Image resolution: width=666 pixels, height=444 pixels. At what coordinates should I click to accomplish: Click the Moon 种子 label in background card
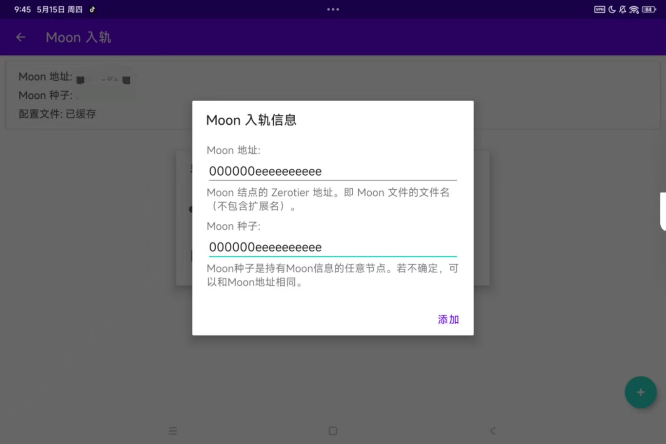coord(45,95)
